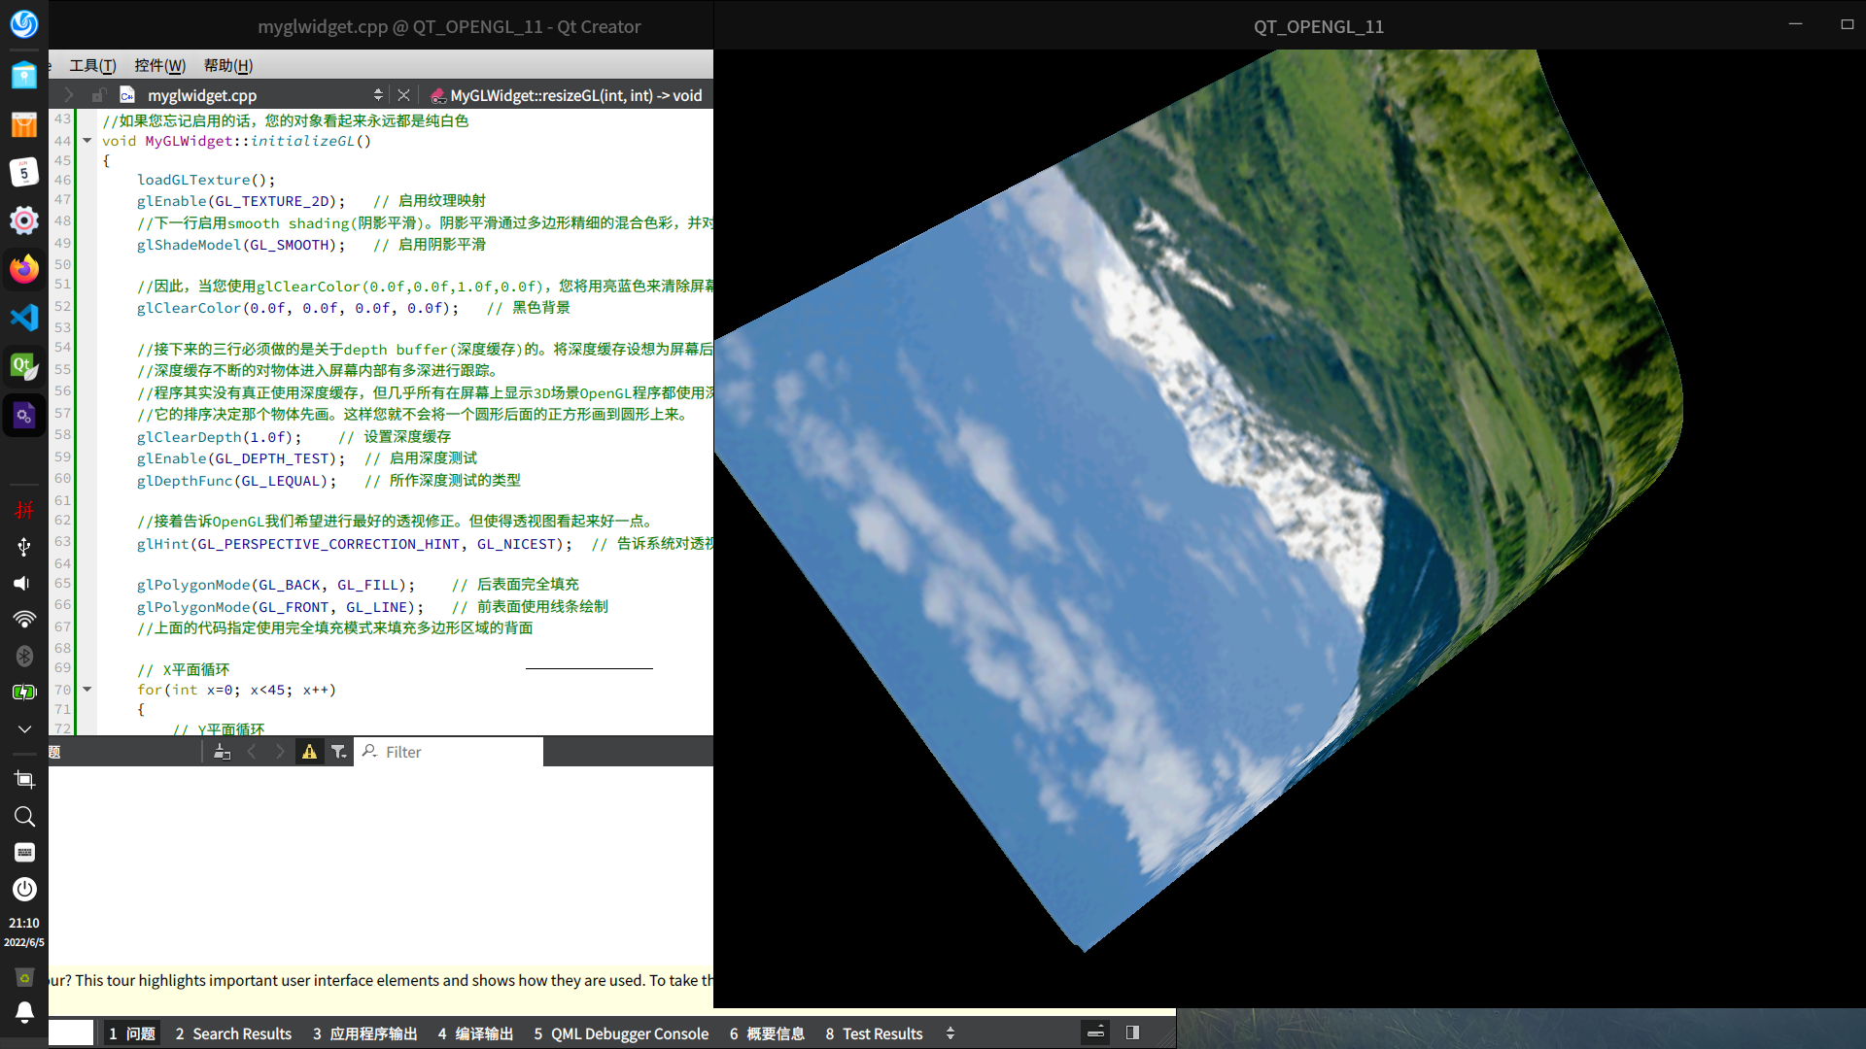Launch Firefox from the dock

point(24,269)
